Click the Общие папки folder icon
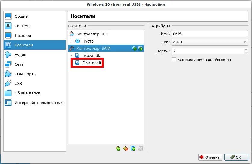Image resolution: width=252 pixels, height=164 pixels. [8, 93]
